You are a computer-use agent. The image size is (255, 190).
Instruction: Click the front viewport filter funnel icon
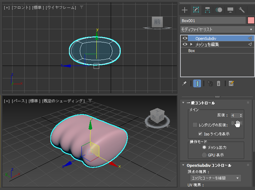82,7
